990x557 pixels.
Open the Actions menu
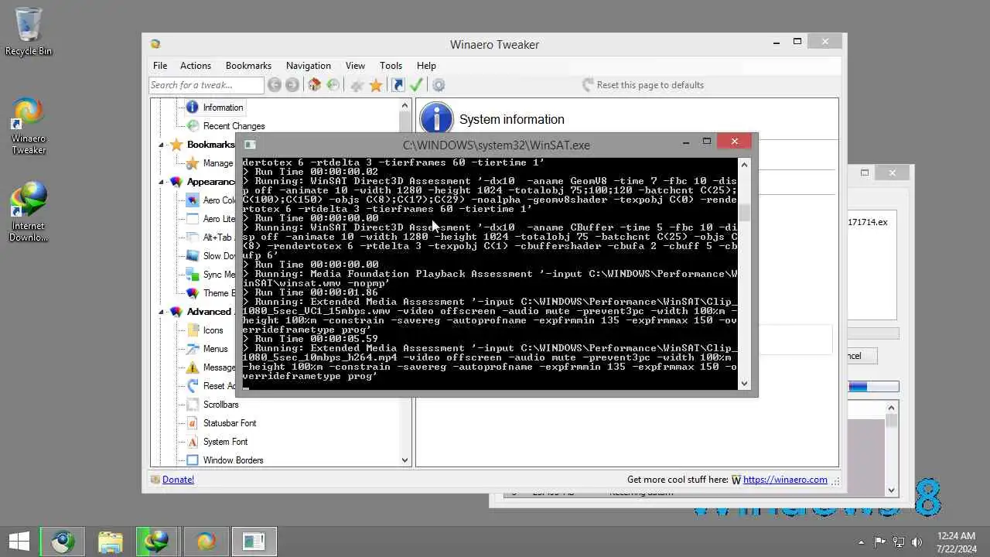(196, 66)
